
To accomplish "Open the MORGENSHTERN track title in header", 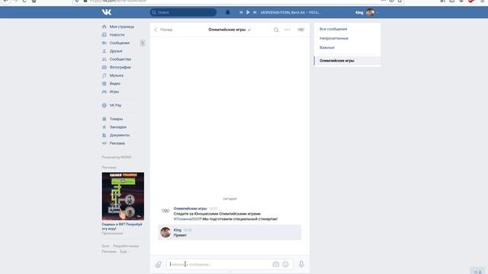I will point(290,12).
